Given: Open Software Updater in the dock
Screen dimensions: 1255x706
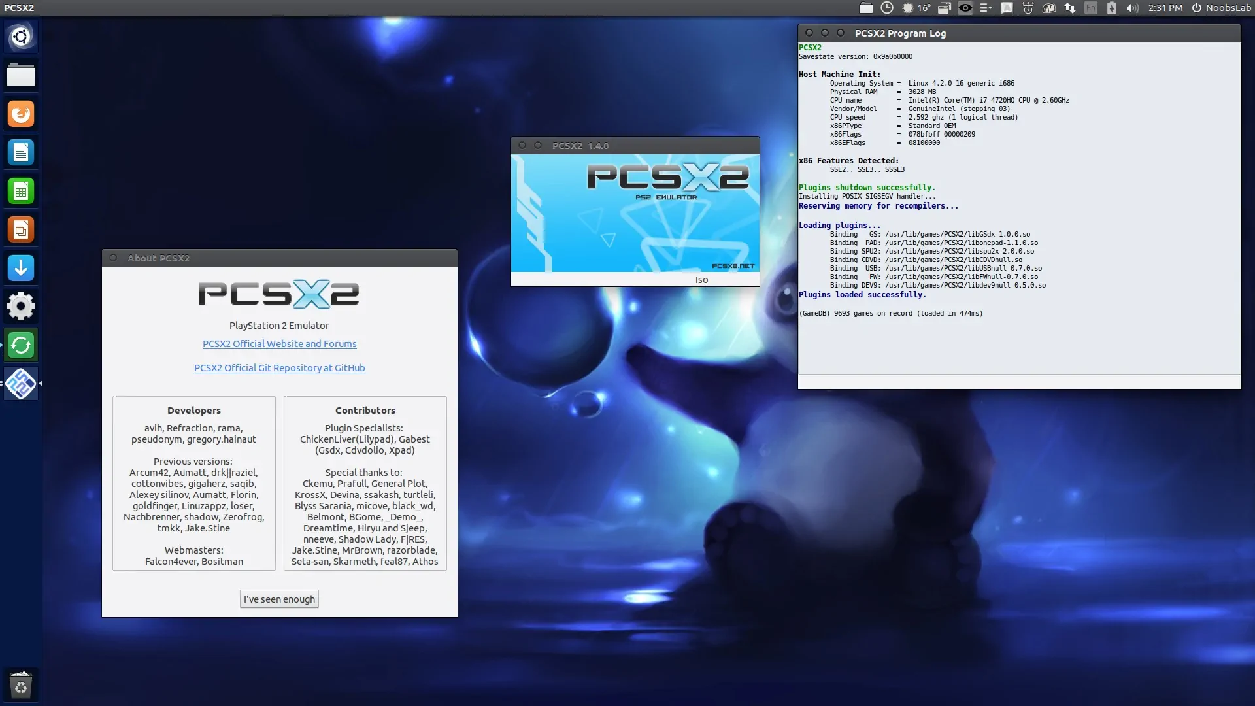Looking at the screenshot, I should (x=21, y=345).
